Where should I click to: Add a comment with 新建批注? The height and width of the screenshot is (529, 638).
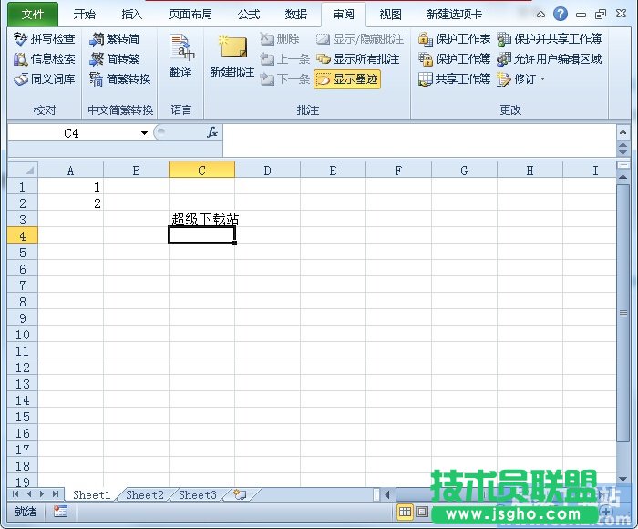click(232, 57)
